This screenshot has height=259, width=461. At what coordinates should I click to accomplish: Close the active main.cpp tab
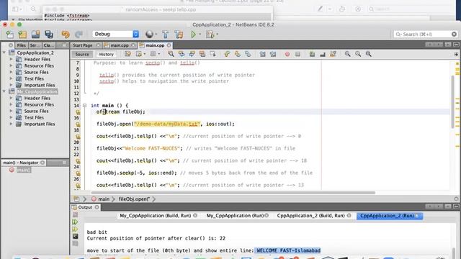point(169,45)
